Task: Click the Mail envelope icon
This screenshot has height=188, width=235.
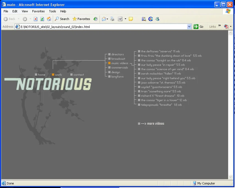Action: (104, 19)
